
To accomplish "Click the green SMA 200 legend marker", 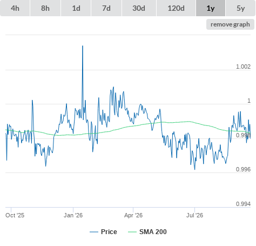I will click(x=132, y=232).
